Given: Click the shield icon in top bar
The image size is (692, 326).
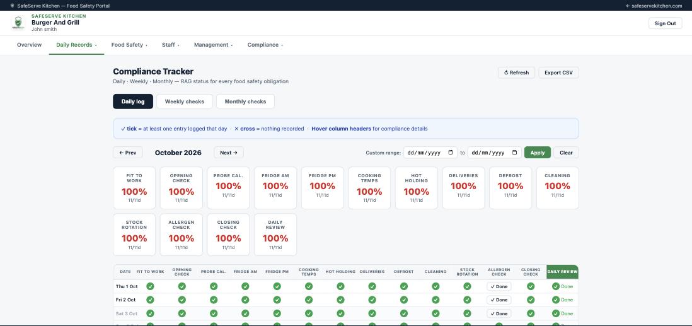Looking at the screenshot, I should point(12,6).
